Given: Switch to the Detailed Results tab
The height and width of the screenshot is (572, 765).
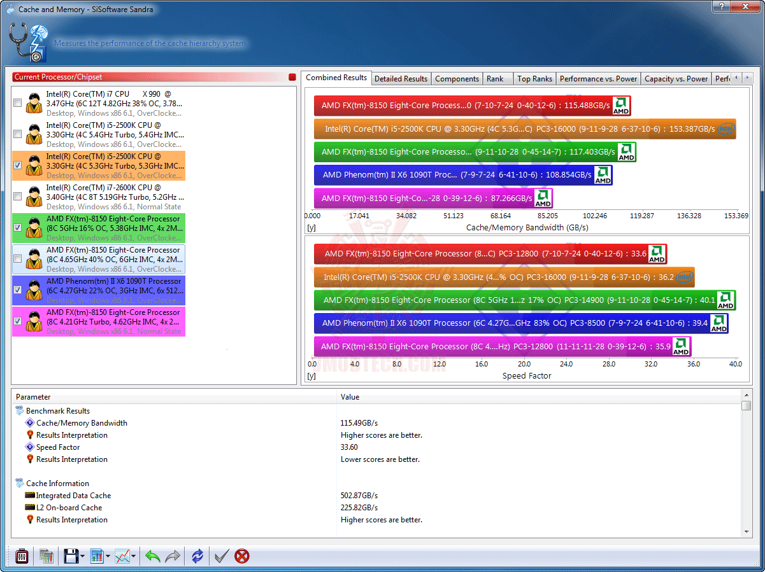Looking at the screenshot, I should [x=401, y=79].
